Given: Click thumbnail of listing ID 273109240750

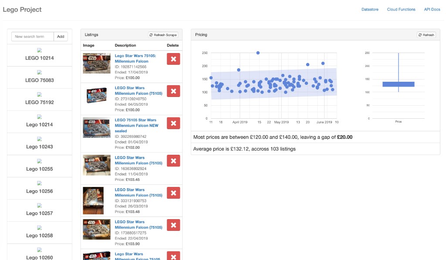Looking at the screenshot, I should [97, 95].
